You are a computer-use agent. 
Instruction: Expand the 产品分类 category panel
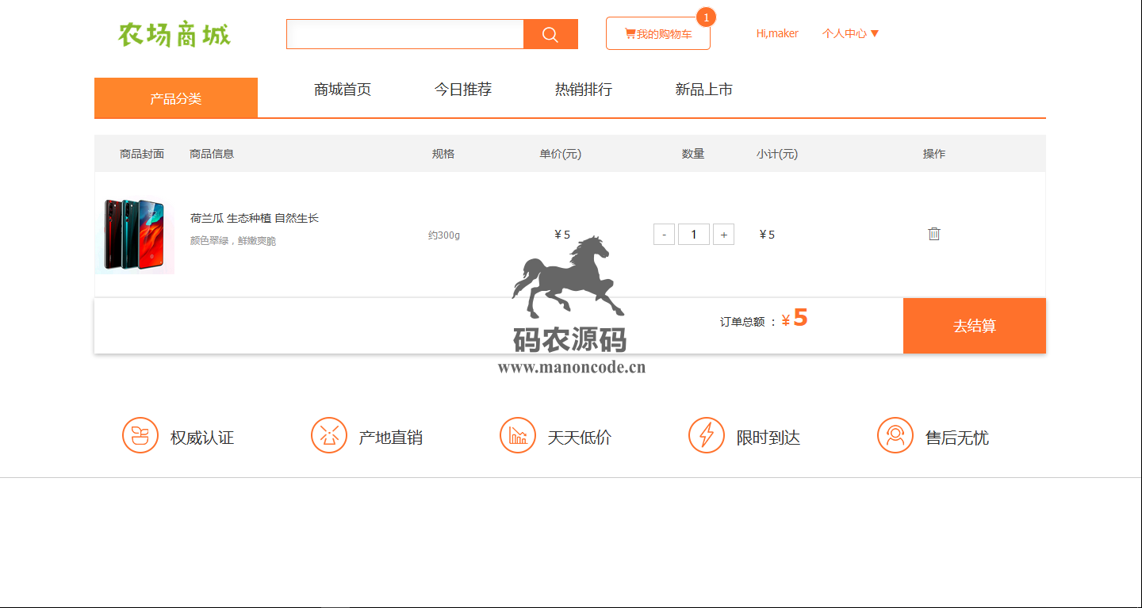(x=176, y=97)
